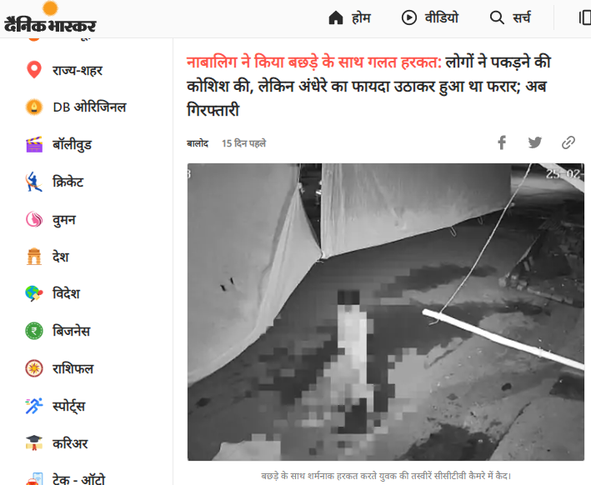The image size is (591, 485).
Task: Open स्पोर्ट्स section
Action: (68, 406)
